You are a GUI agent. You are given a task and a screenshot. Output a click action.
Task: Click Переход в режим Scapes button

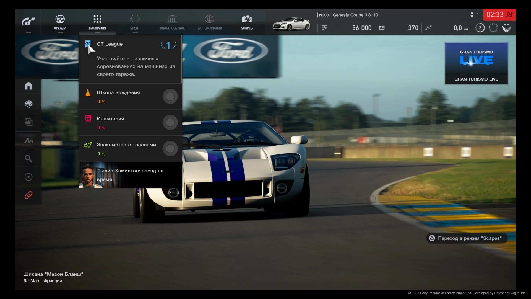pyautogui.click(x=467, y=238)
